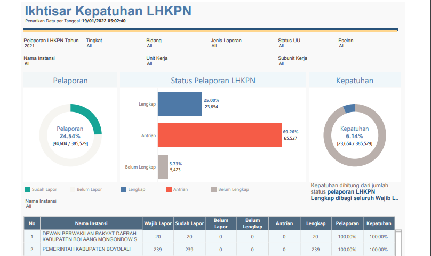The image size is (431, 256).
Task: Click the gray Belum Lengkap legend swatch
Action: pyautogui.click(x=214, y=189)
